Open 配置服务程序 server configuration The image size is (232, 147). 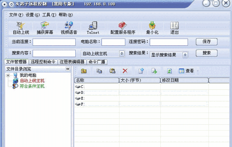coord(123,28)
